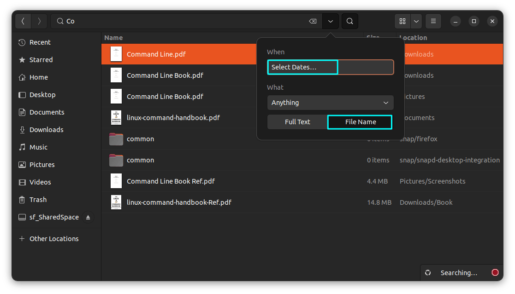This screenshot has height=294, width=515.
Task: Click the back navigation arrow
Action: pyautogui.click(x=23, y=21)
